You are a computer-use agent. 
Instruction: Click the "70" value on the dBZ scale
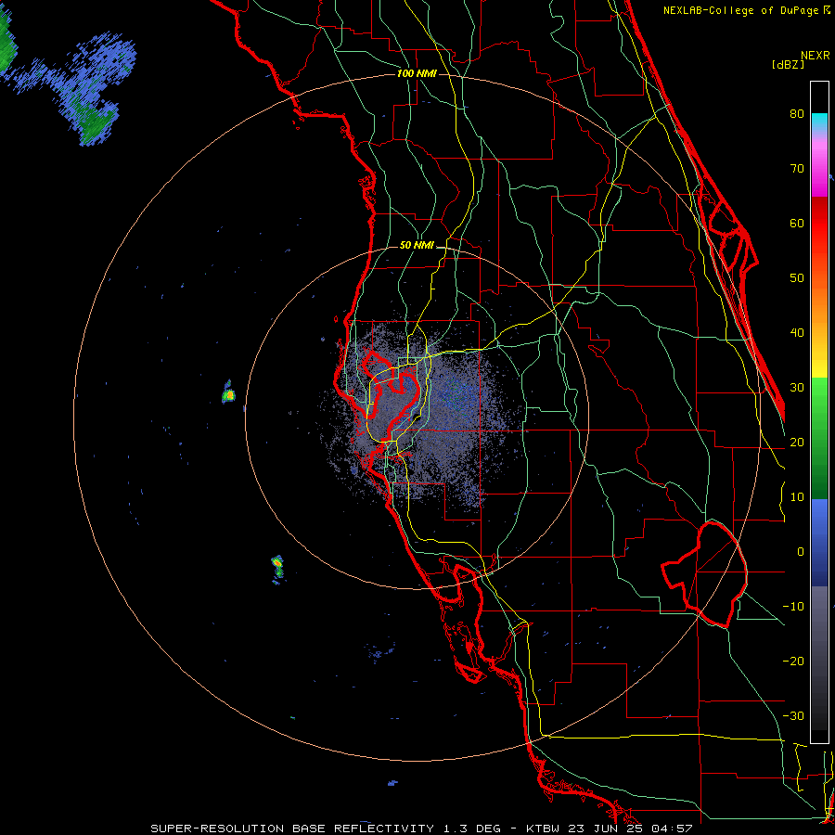[797, 168]
